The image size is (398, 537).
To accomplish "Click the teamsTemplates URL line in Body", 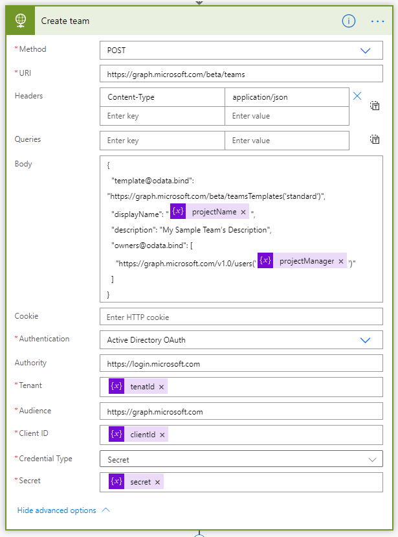I will (x=216, y=196).
